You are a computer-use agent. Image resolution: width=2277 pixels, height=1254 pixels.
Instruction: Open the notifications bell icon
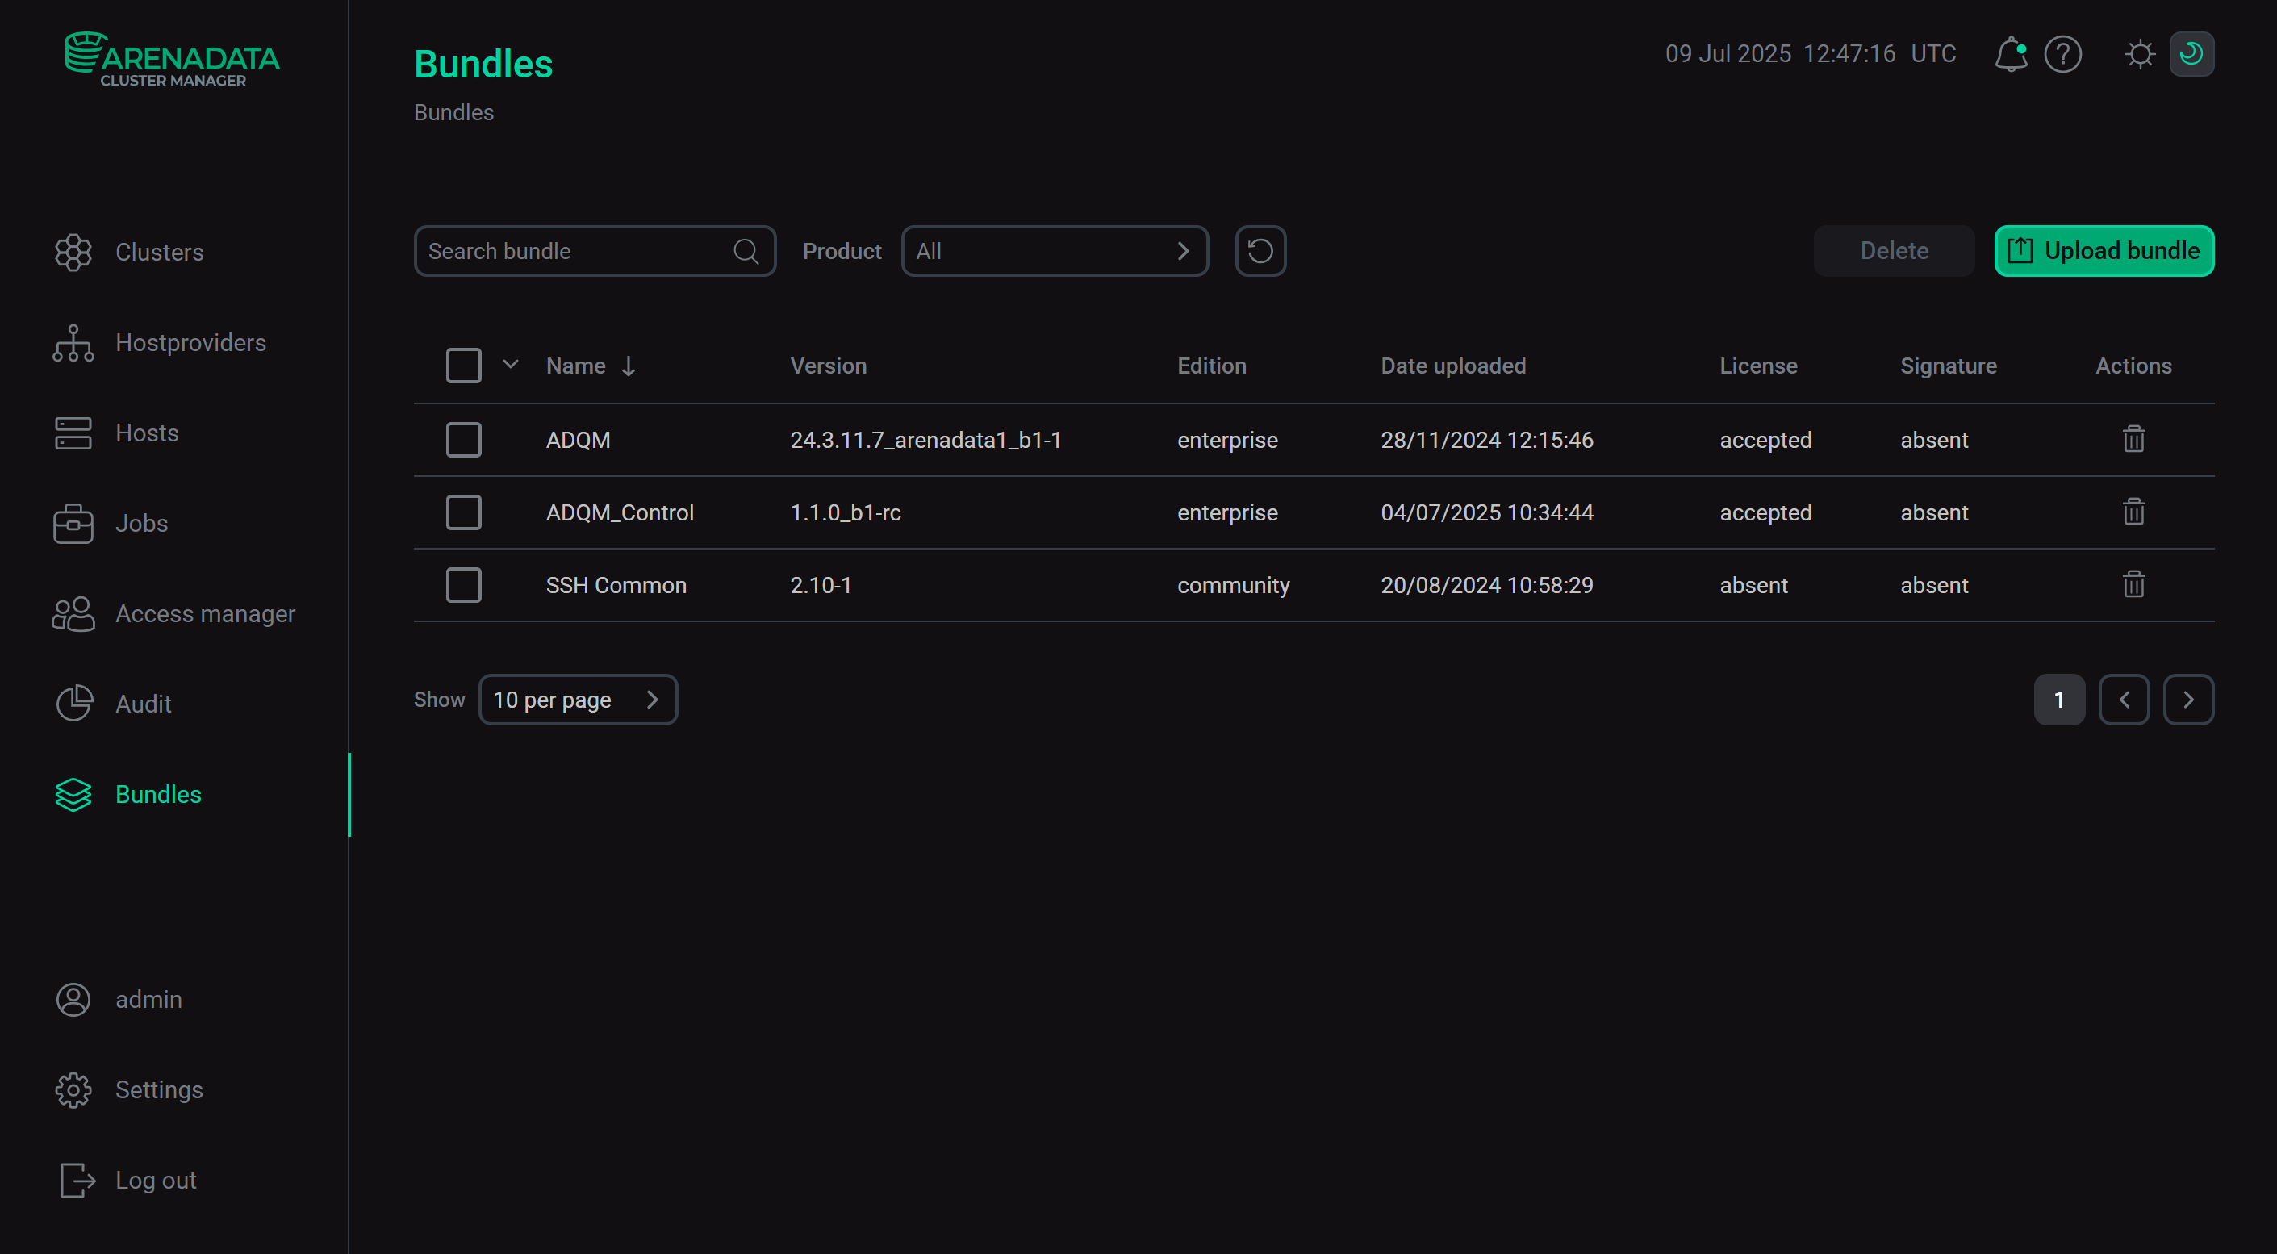2010,54
